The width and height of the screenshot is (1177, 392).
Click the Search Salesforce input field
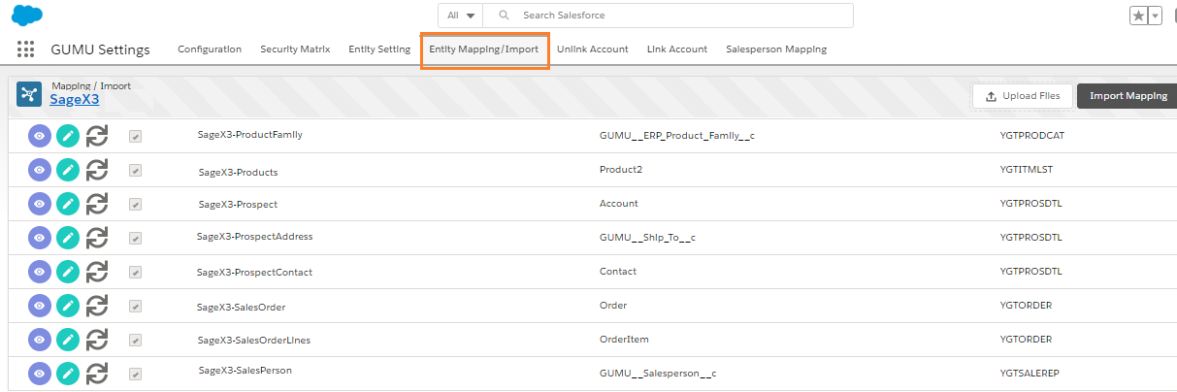[x=669, y=16]
